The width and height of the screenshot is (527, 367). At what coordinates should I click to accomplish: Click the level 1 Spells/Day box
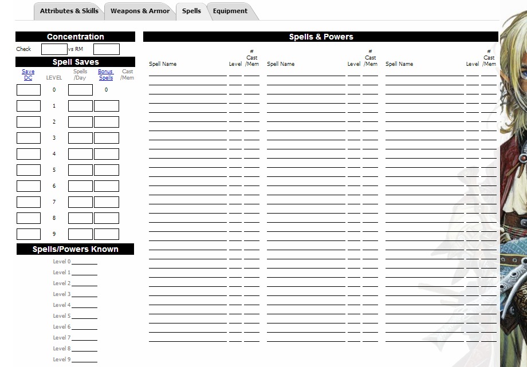pos(80,106)
